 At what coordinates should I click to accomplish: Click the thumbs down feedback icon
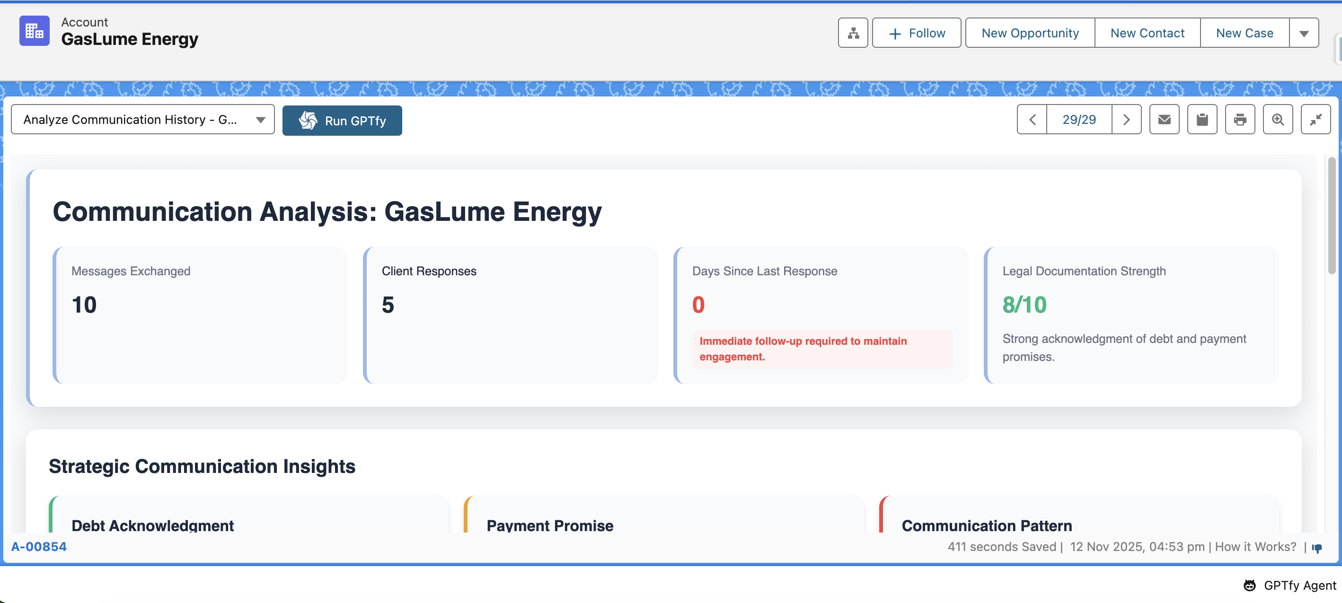1317,548
